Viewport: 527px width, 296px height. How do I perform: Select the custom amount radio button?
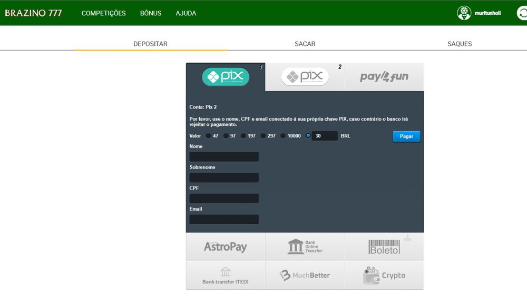click(308, 136)
